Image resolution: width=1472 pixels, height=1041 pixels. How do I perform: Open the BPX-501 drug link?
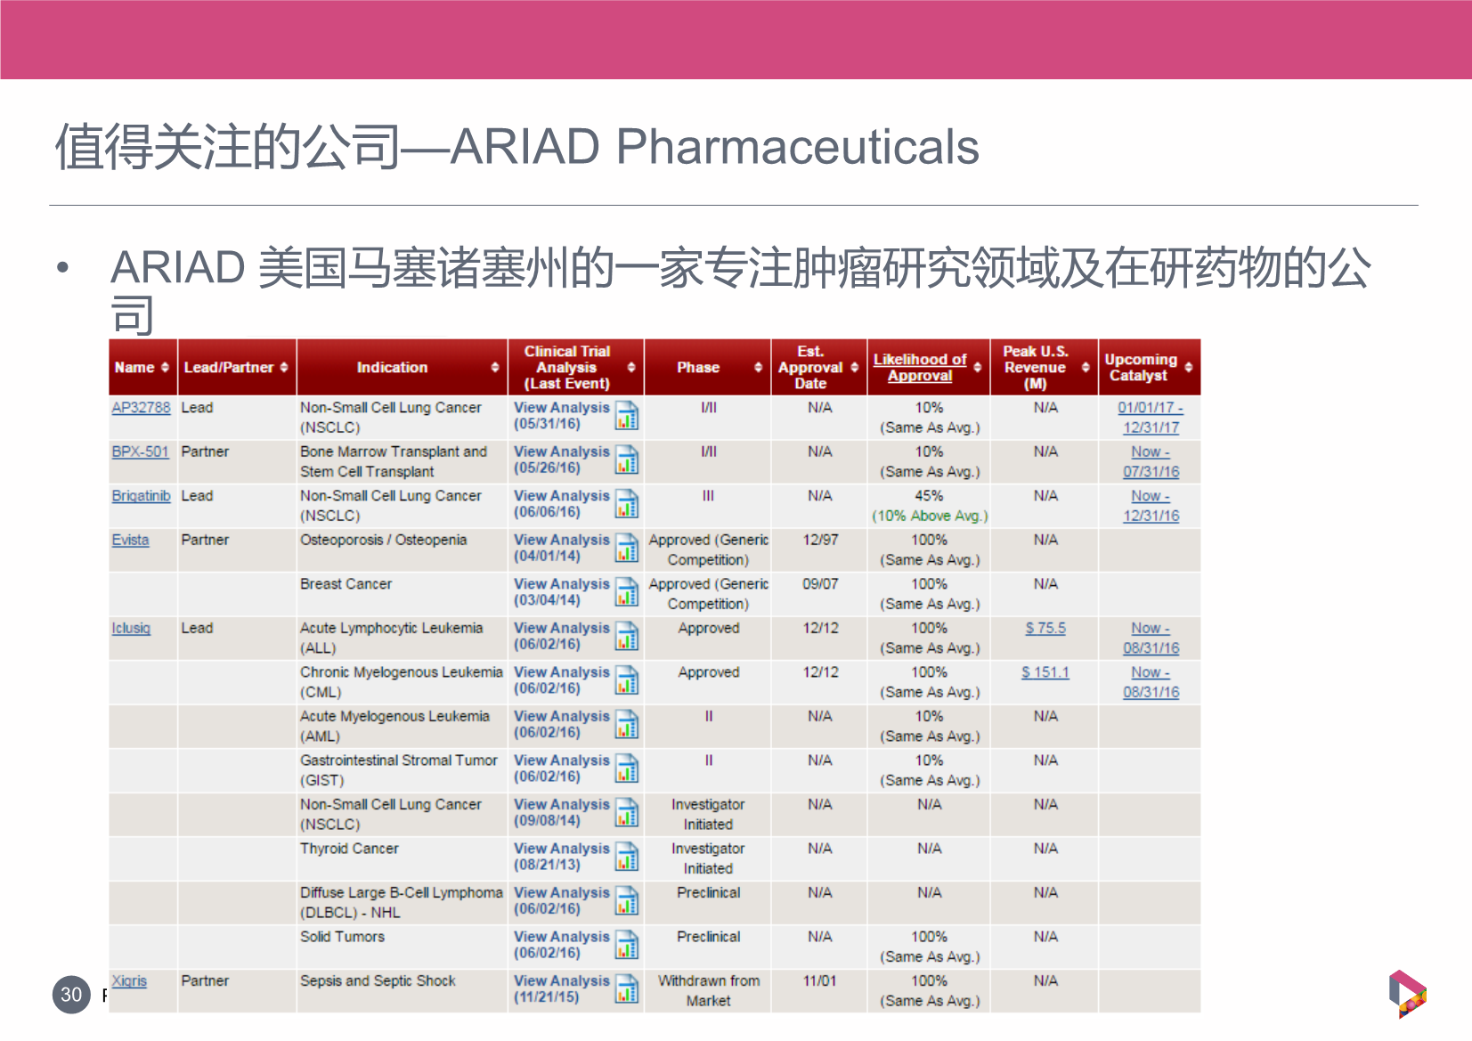(140, 451)
